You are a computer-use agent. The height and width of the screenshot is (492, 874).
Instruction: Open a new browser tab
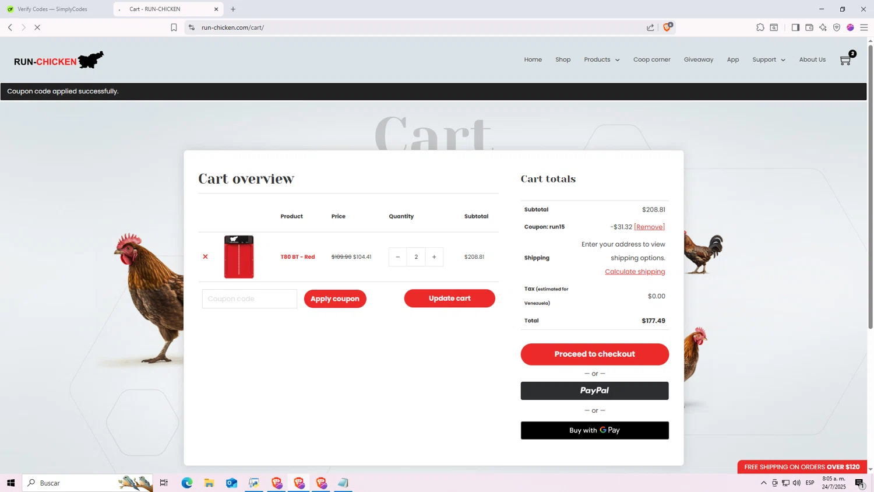(x=233, y=9)
